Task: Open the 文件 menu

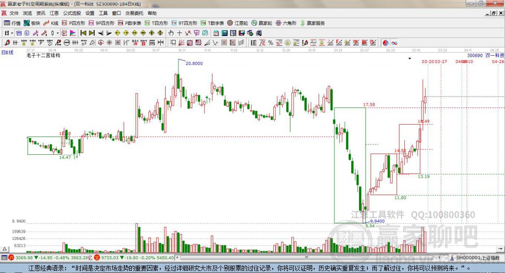Action: click(x=14, y=13)
